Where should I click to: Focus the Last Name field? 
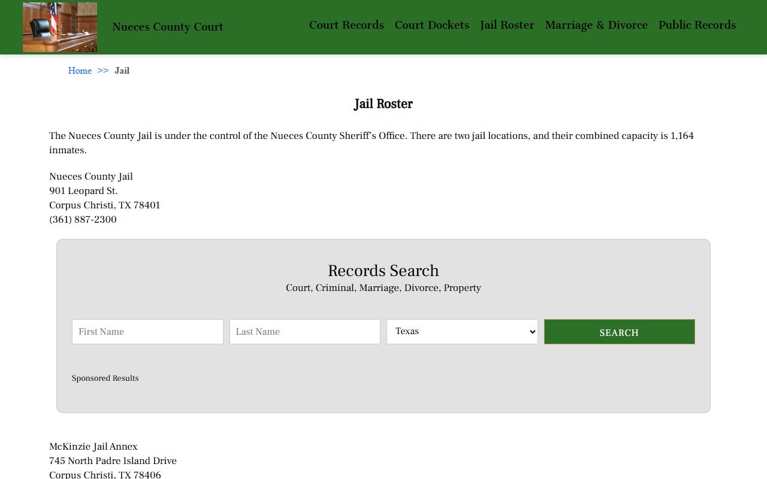pos(305,332)
